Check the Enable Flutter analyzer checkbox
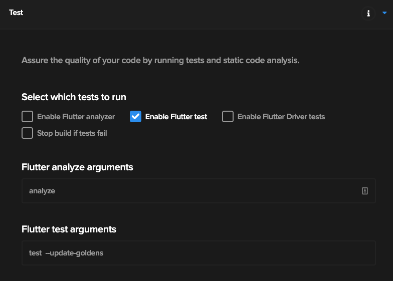This screenshot has width=393, height=281. point(27,117)
